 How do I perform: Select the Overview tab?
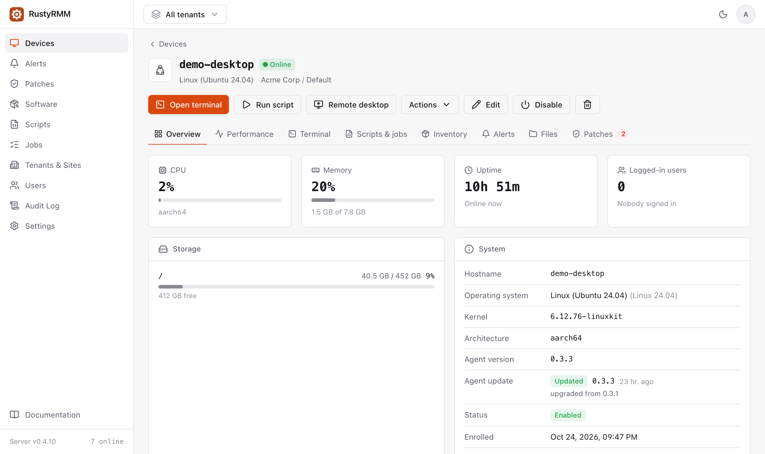point(178,134)
